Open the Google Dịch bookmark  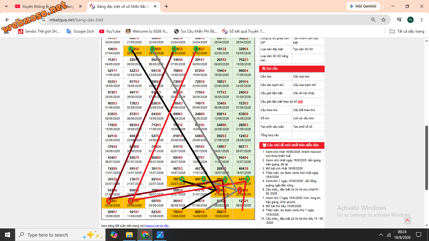coord(80,31)
